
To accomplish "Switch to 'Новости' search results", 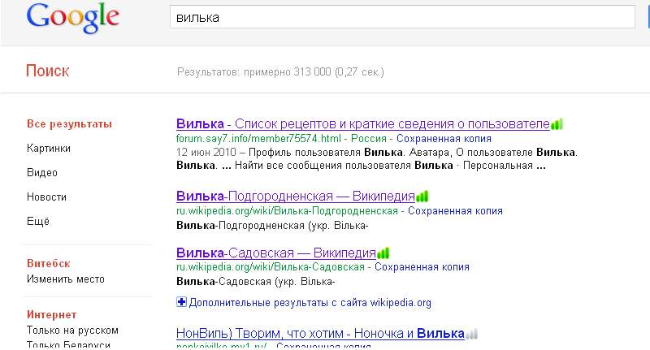I will pyautogui.click(x=46, y=197).
